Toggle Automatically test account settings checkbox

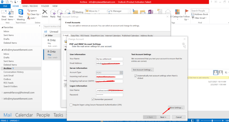[136, 76]
